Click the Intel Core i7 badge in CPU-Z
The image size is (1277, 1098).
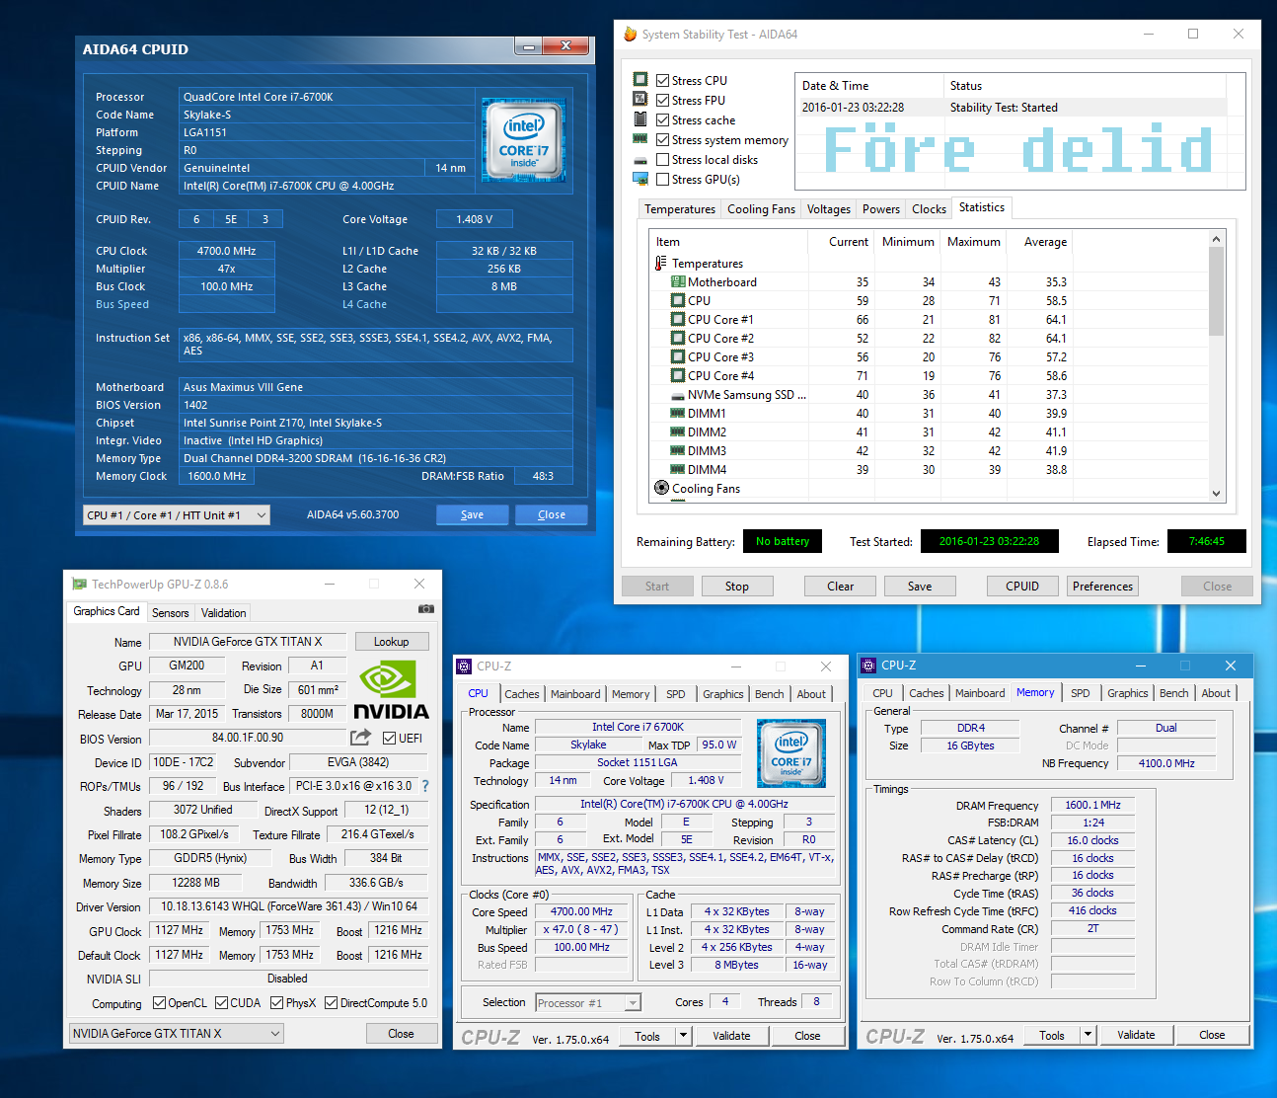791,752
